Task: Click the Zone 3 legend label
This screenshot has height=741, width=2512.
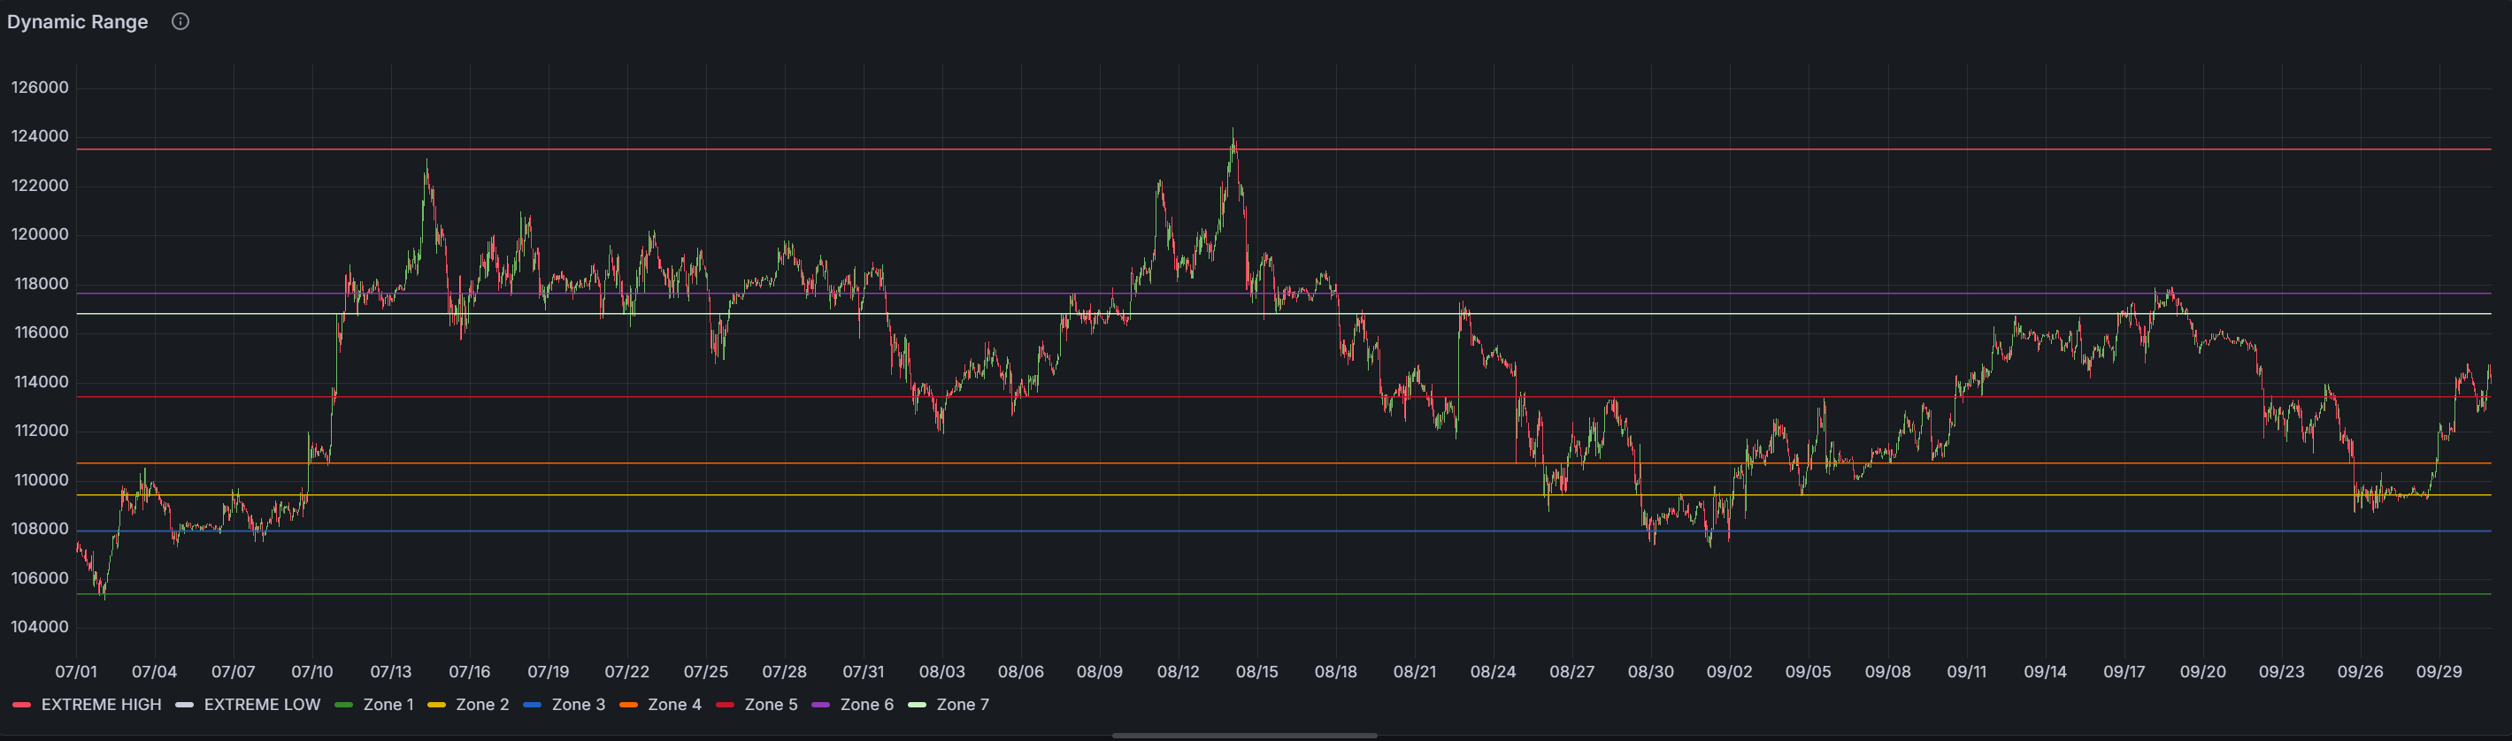Action: (x=579, y=704)
